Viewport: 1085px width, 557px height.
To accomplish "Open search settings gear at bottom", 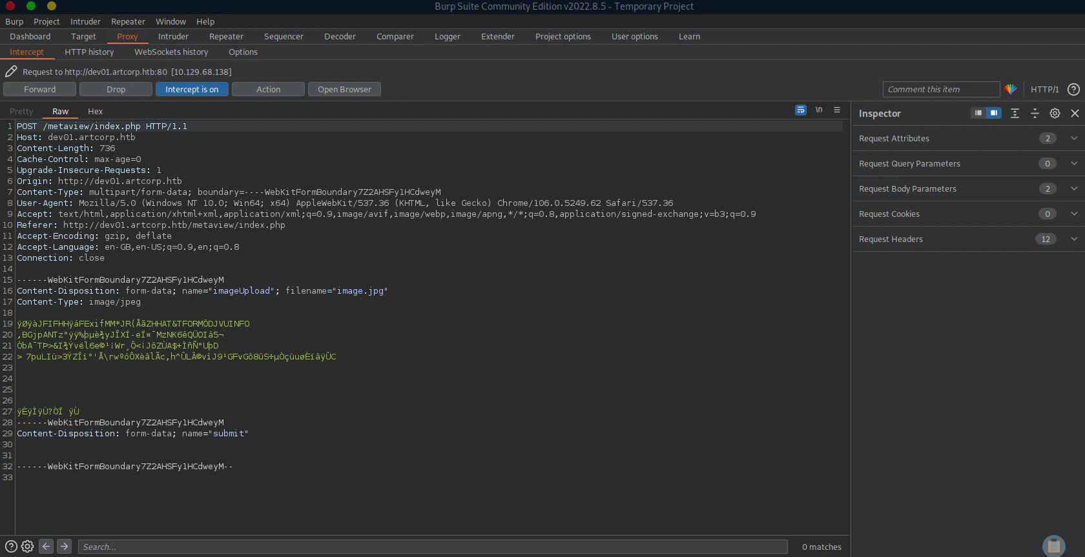I will tap(27, 547).
